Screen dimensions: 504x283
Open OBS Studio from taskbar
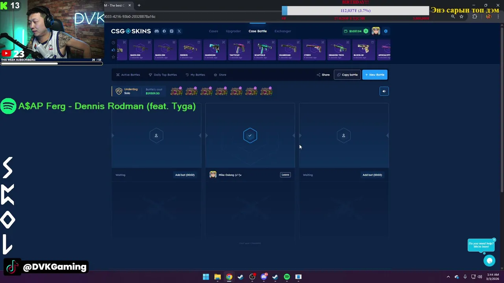point(252,277)
